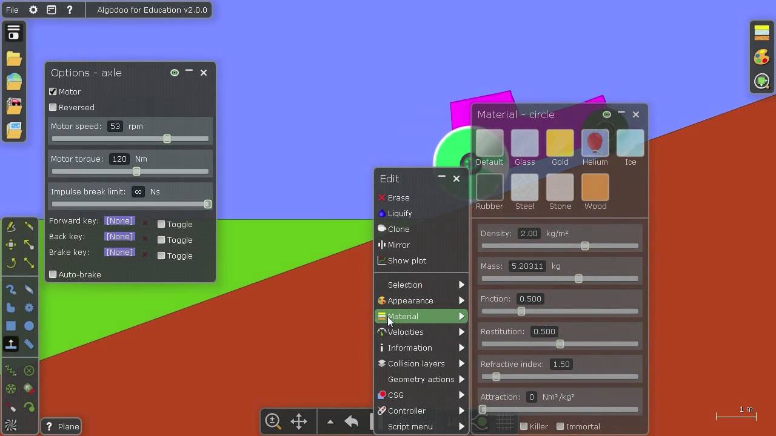Expand the Script menu submenu
This screenshot has width=776, height=436.
421,426
